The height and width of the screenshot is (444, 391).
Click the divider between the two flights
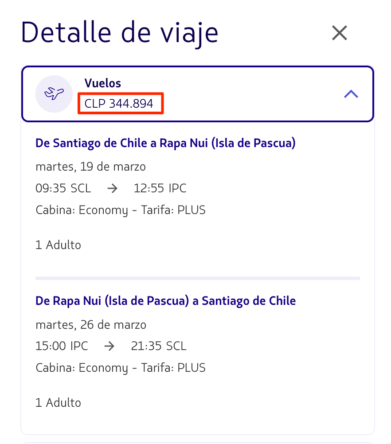[x=197, y=278]
